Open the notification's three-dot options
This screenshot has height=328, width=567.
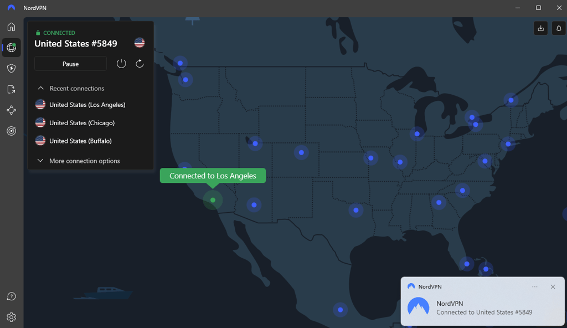tap(535, 287)
